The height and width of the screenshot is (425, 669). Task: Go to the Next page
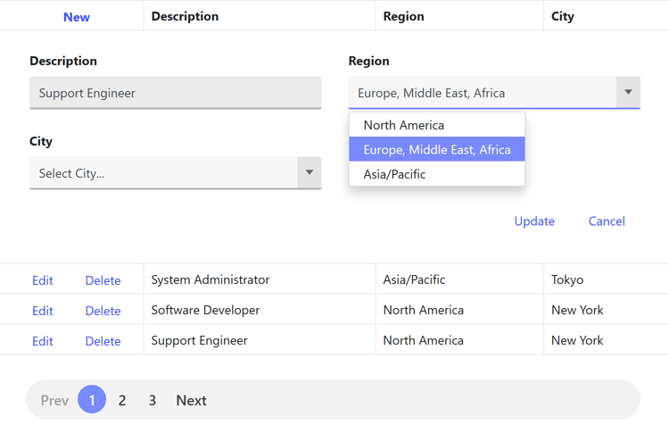tap(191, 400)
